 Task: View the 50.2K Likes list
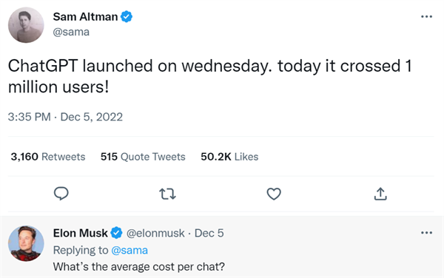pos(229,157)
